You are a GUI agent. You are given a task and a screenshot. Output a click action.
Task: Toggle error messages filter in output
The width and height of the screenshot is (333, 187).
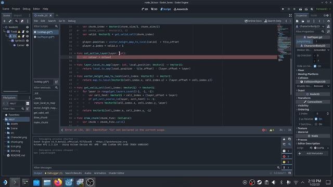coord(286,156)
